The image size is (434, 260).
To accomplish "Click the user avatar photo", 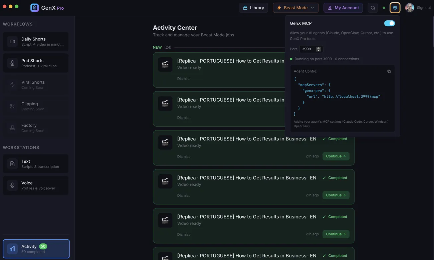I will tap(409, 8).
